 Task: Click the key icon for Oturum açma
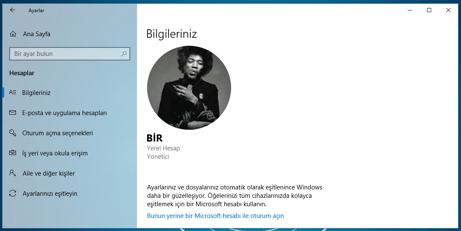(x=13, y=133)
